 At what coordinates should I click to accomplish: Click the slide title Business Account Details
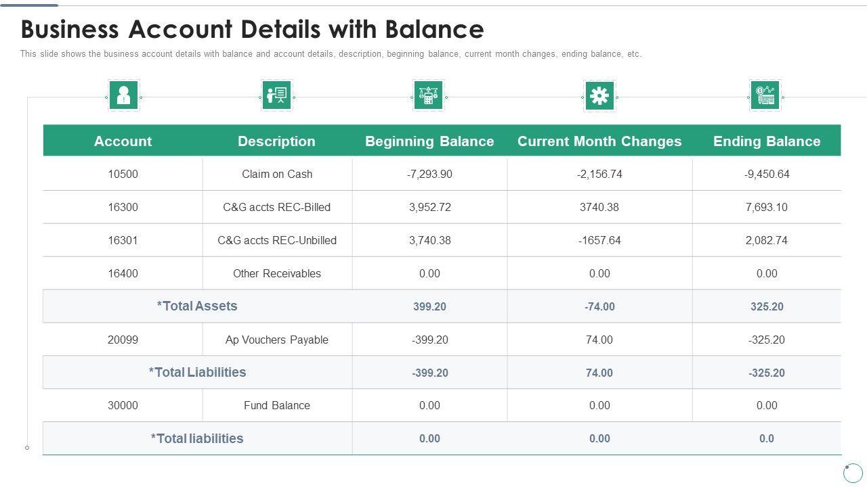point(252,30)
